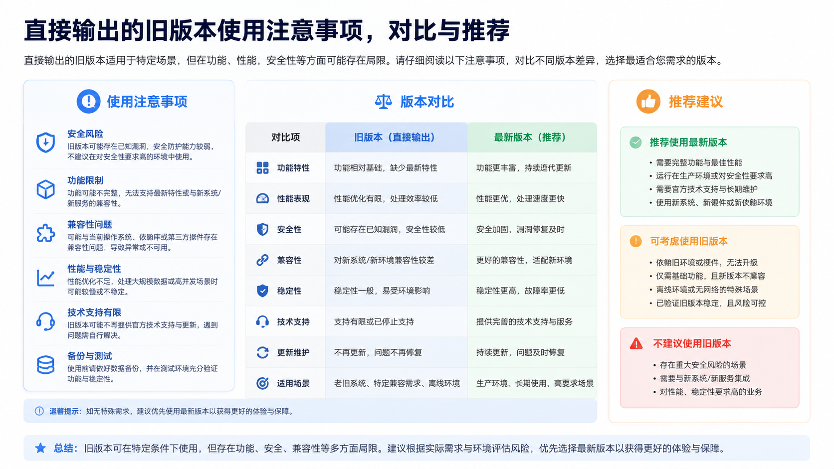834x469 pixels.
Task: Click the headset icon next to 技术支持有限
Action: pos(45,321)
